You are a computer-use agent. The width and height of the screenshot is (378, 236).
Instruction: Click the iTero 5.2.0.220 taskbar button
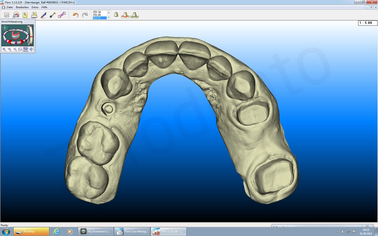(169, 232)
